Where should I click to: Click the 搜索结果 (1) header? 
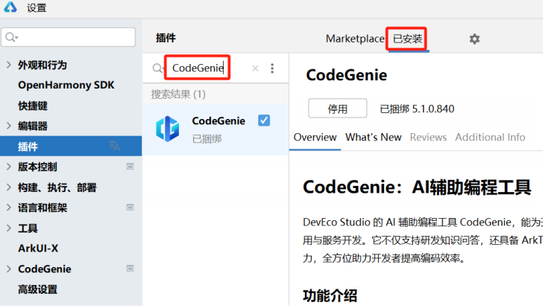coord(178,94)
